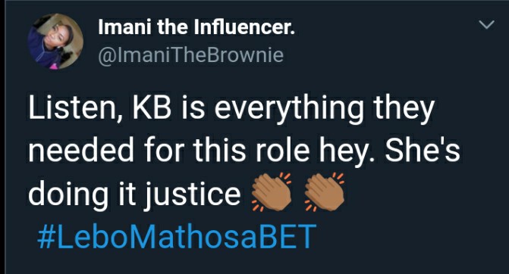Click the word "justice" in the tweet
509x274 pixels.
[x=192, y=195]
